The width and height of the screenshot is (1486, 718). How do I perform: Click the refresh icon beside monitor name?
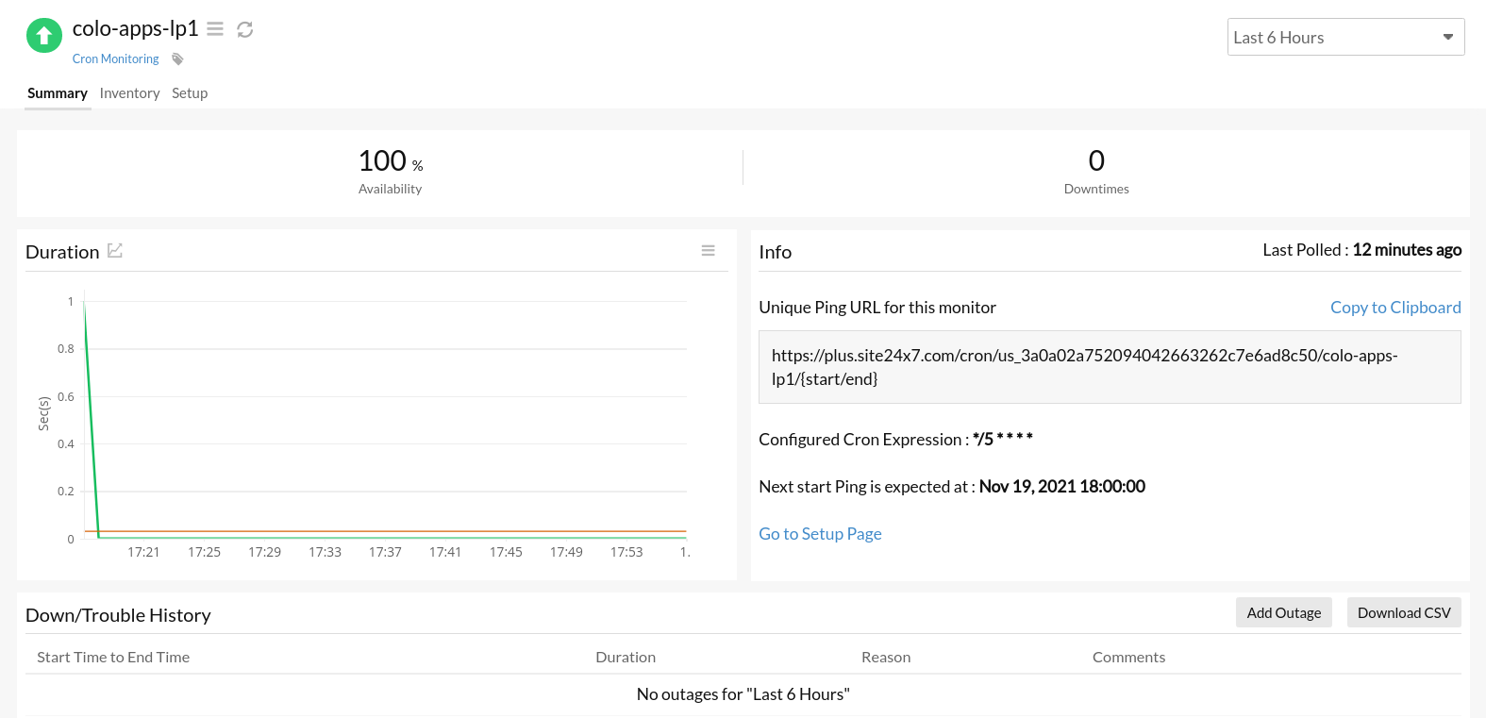245,29
